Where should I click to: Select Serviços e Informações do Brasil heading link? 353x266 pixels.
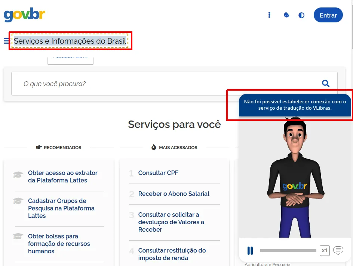click(x=70, y=41)
